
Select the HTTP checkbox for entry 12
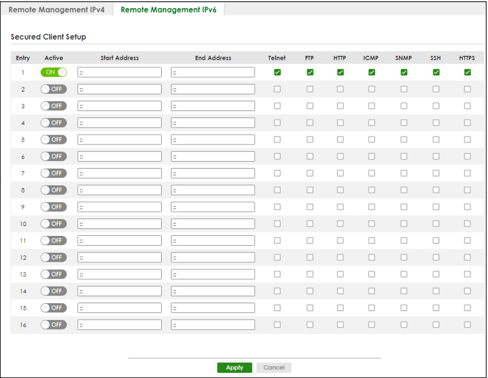340,257
